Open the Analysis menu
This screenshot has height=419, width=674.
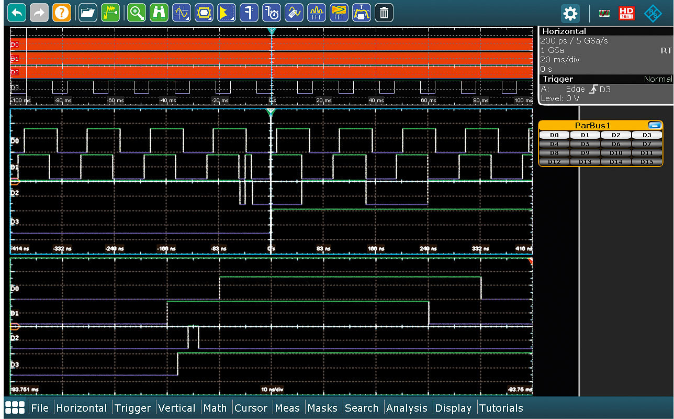coord(407,407)
